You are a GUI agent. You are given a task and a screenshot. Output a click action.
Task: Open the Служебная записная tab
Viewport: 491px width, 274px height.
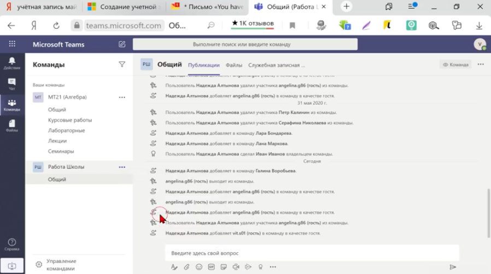click(x=277, y=65)
